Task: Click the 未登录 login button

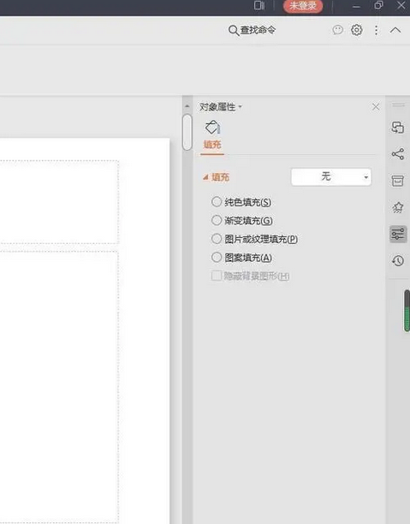Action: (303, 6)
